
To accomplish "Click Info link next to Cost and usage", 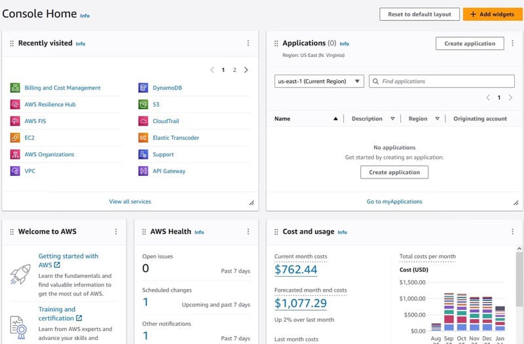I will pyautogui.click(x=342, y=232).
